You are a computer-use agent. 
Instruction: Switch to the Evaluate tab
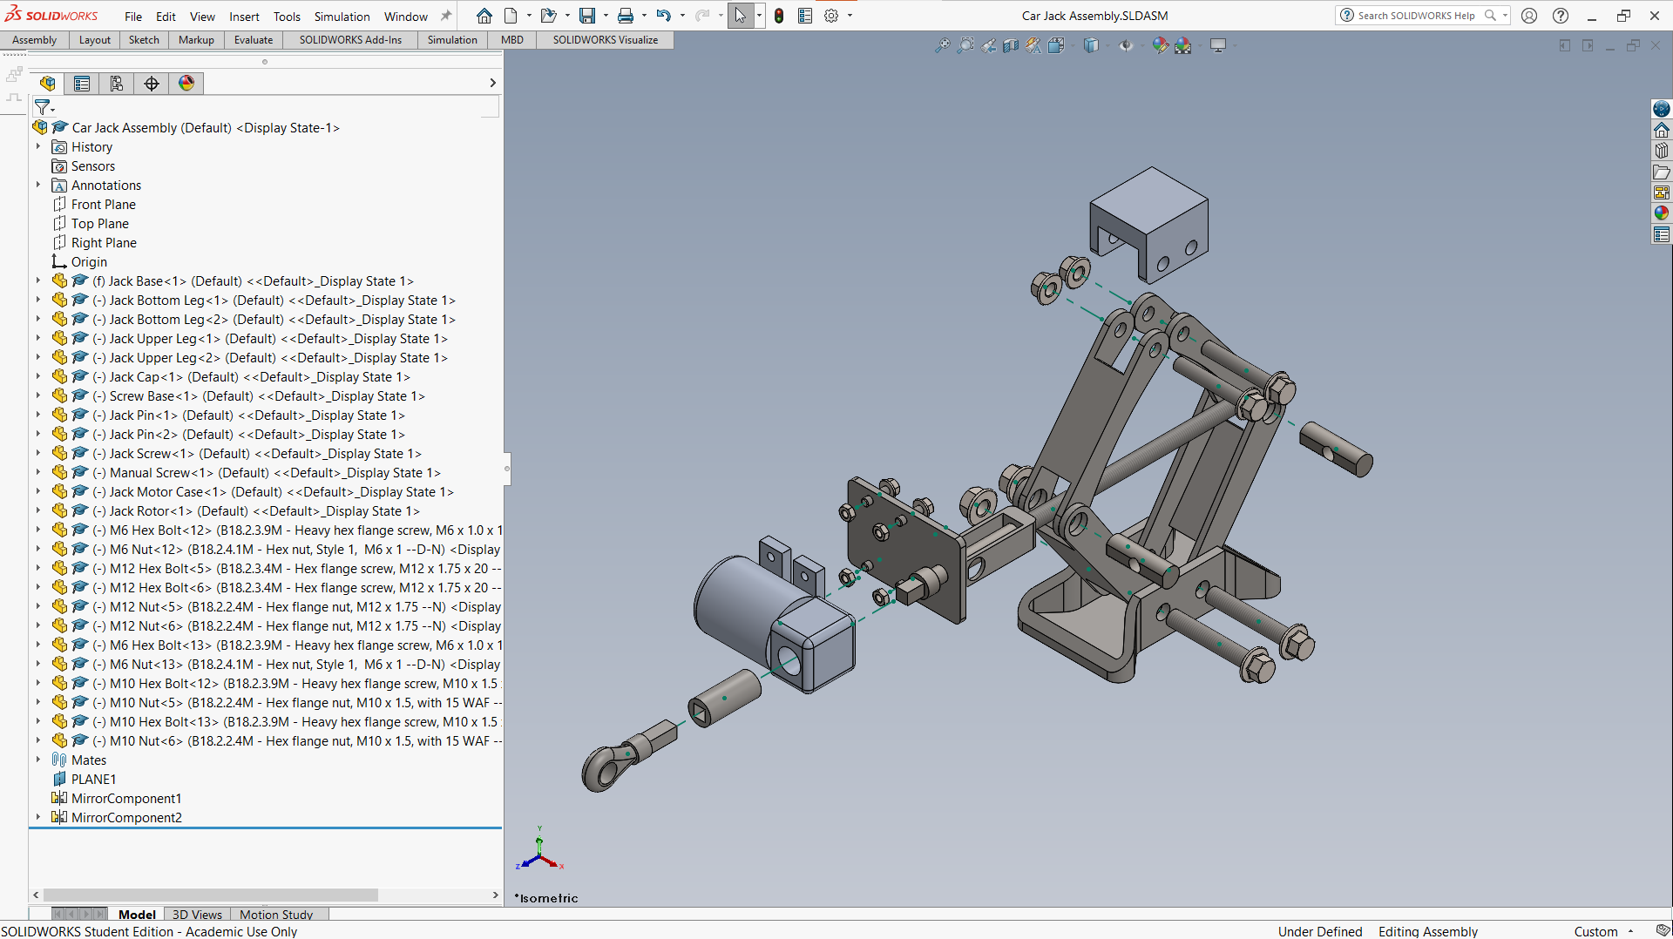tap(254, 40)
